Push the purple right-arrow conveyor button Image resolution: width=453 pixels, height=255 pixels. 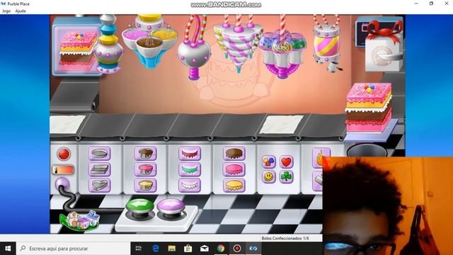pyautogui.click(x=171, y=205)
